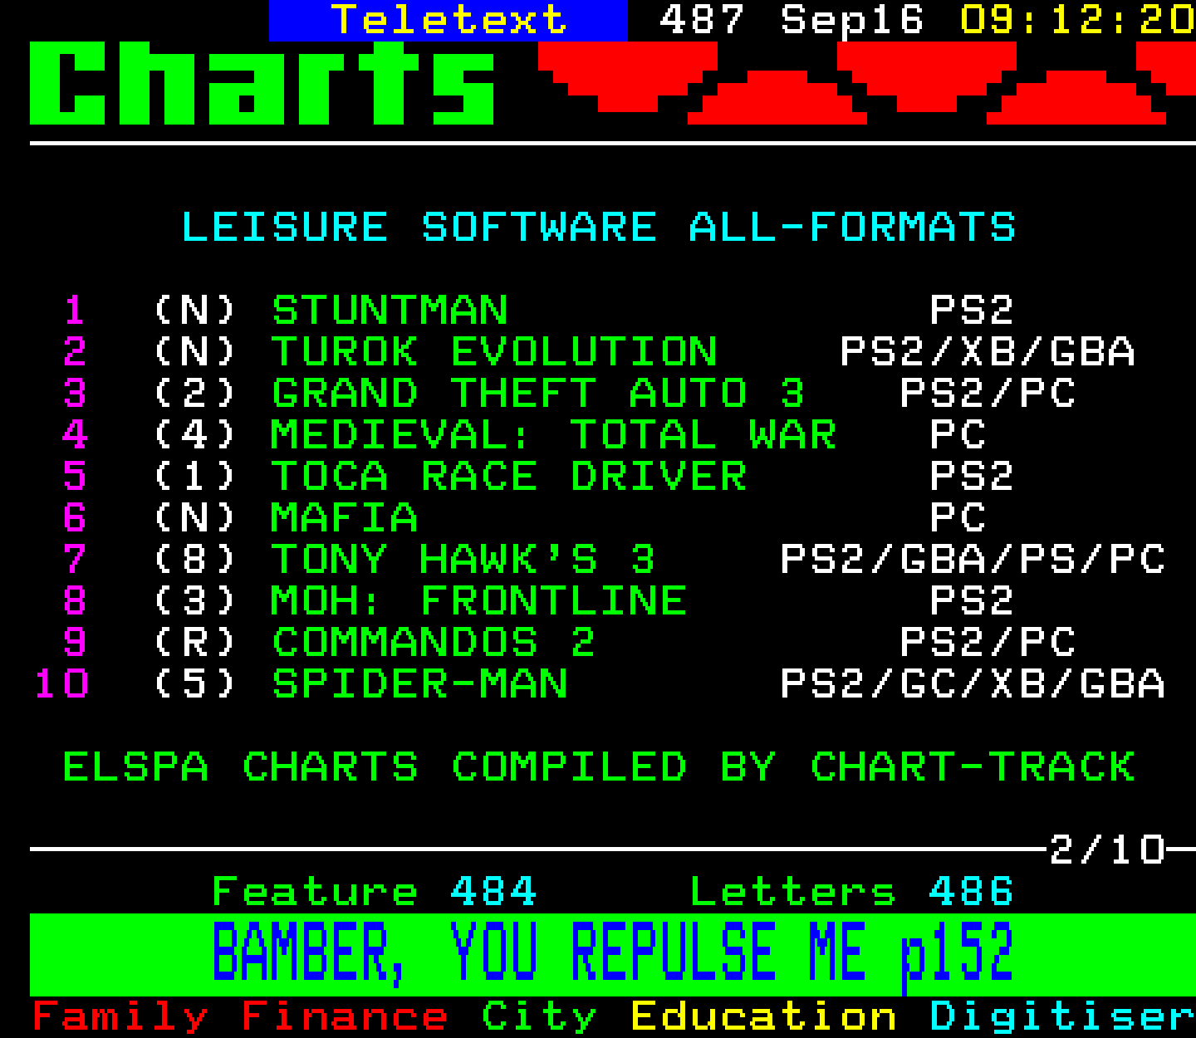Click the large Charts title
Screen dimensions: 1196x1038
[x=262, y=83]
